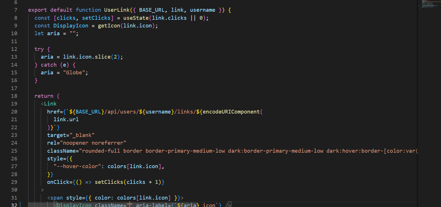The height and width of the screenshot is (207, 441).
Task: Click the string "Globe" on line 15
Action: pos(75,72)
